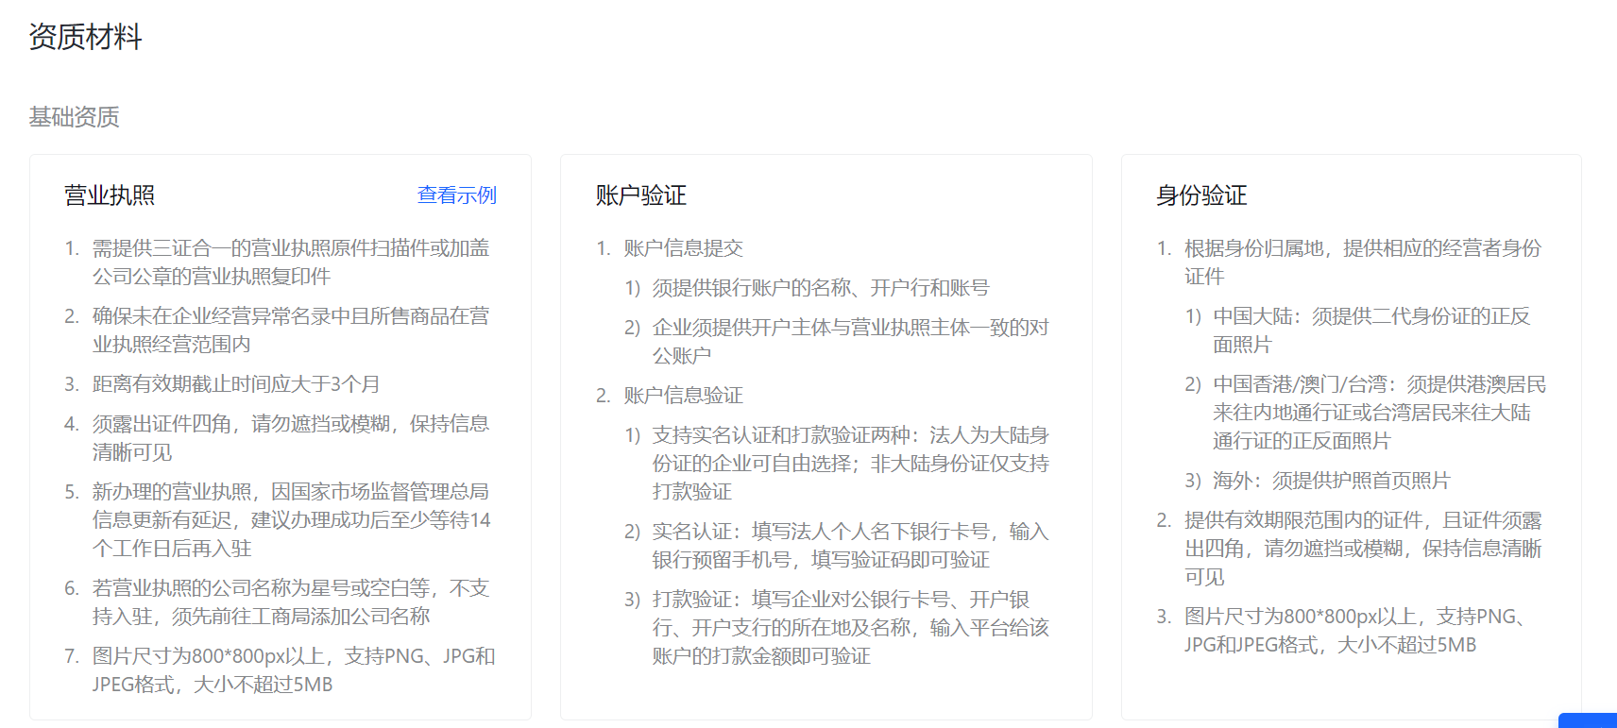Click the 账户验证 card title
Screen dimensions: 1617x728
coord(640,195)
